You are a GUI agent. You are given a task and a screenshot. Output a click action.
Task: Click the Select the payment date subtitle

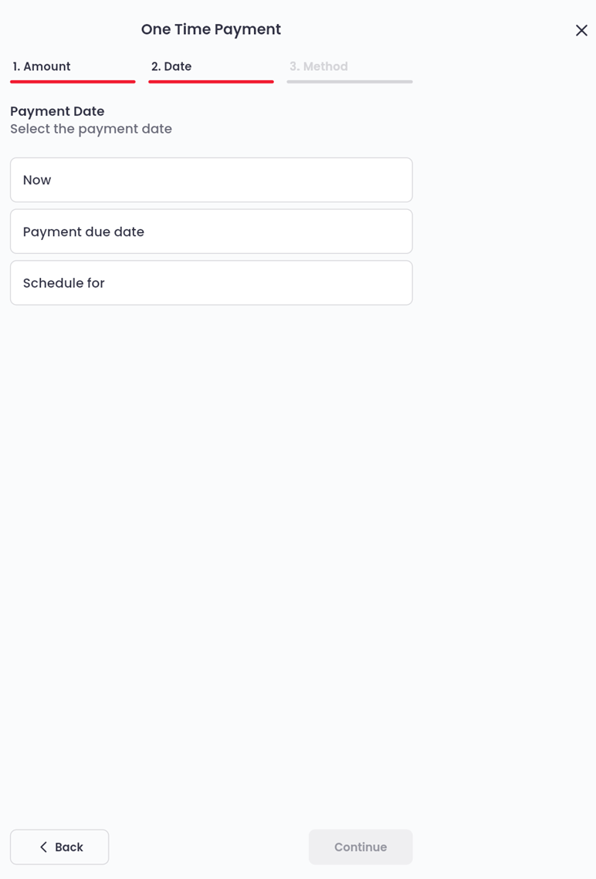tap(91, 129)
